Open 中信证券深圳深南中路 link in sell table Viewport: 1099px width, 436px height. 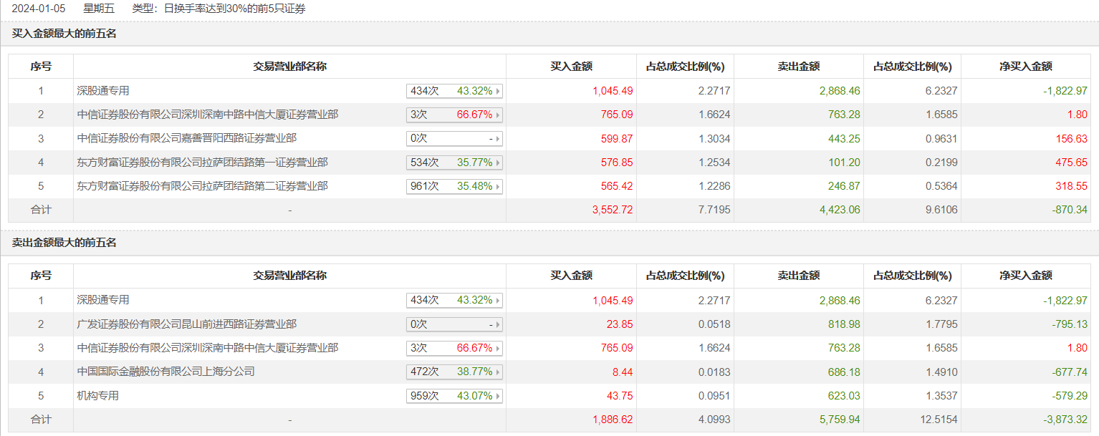click(x=207, y=348)
